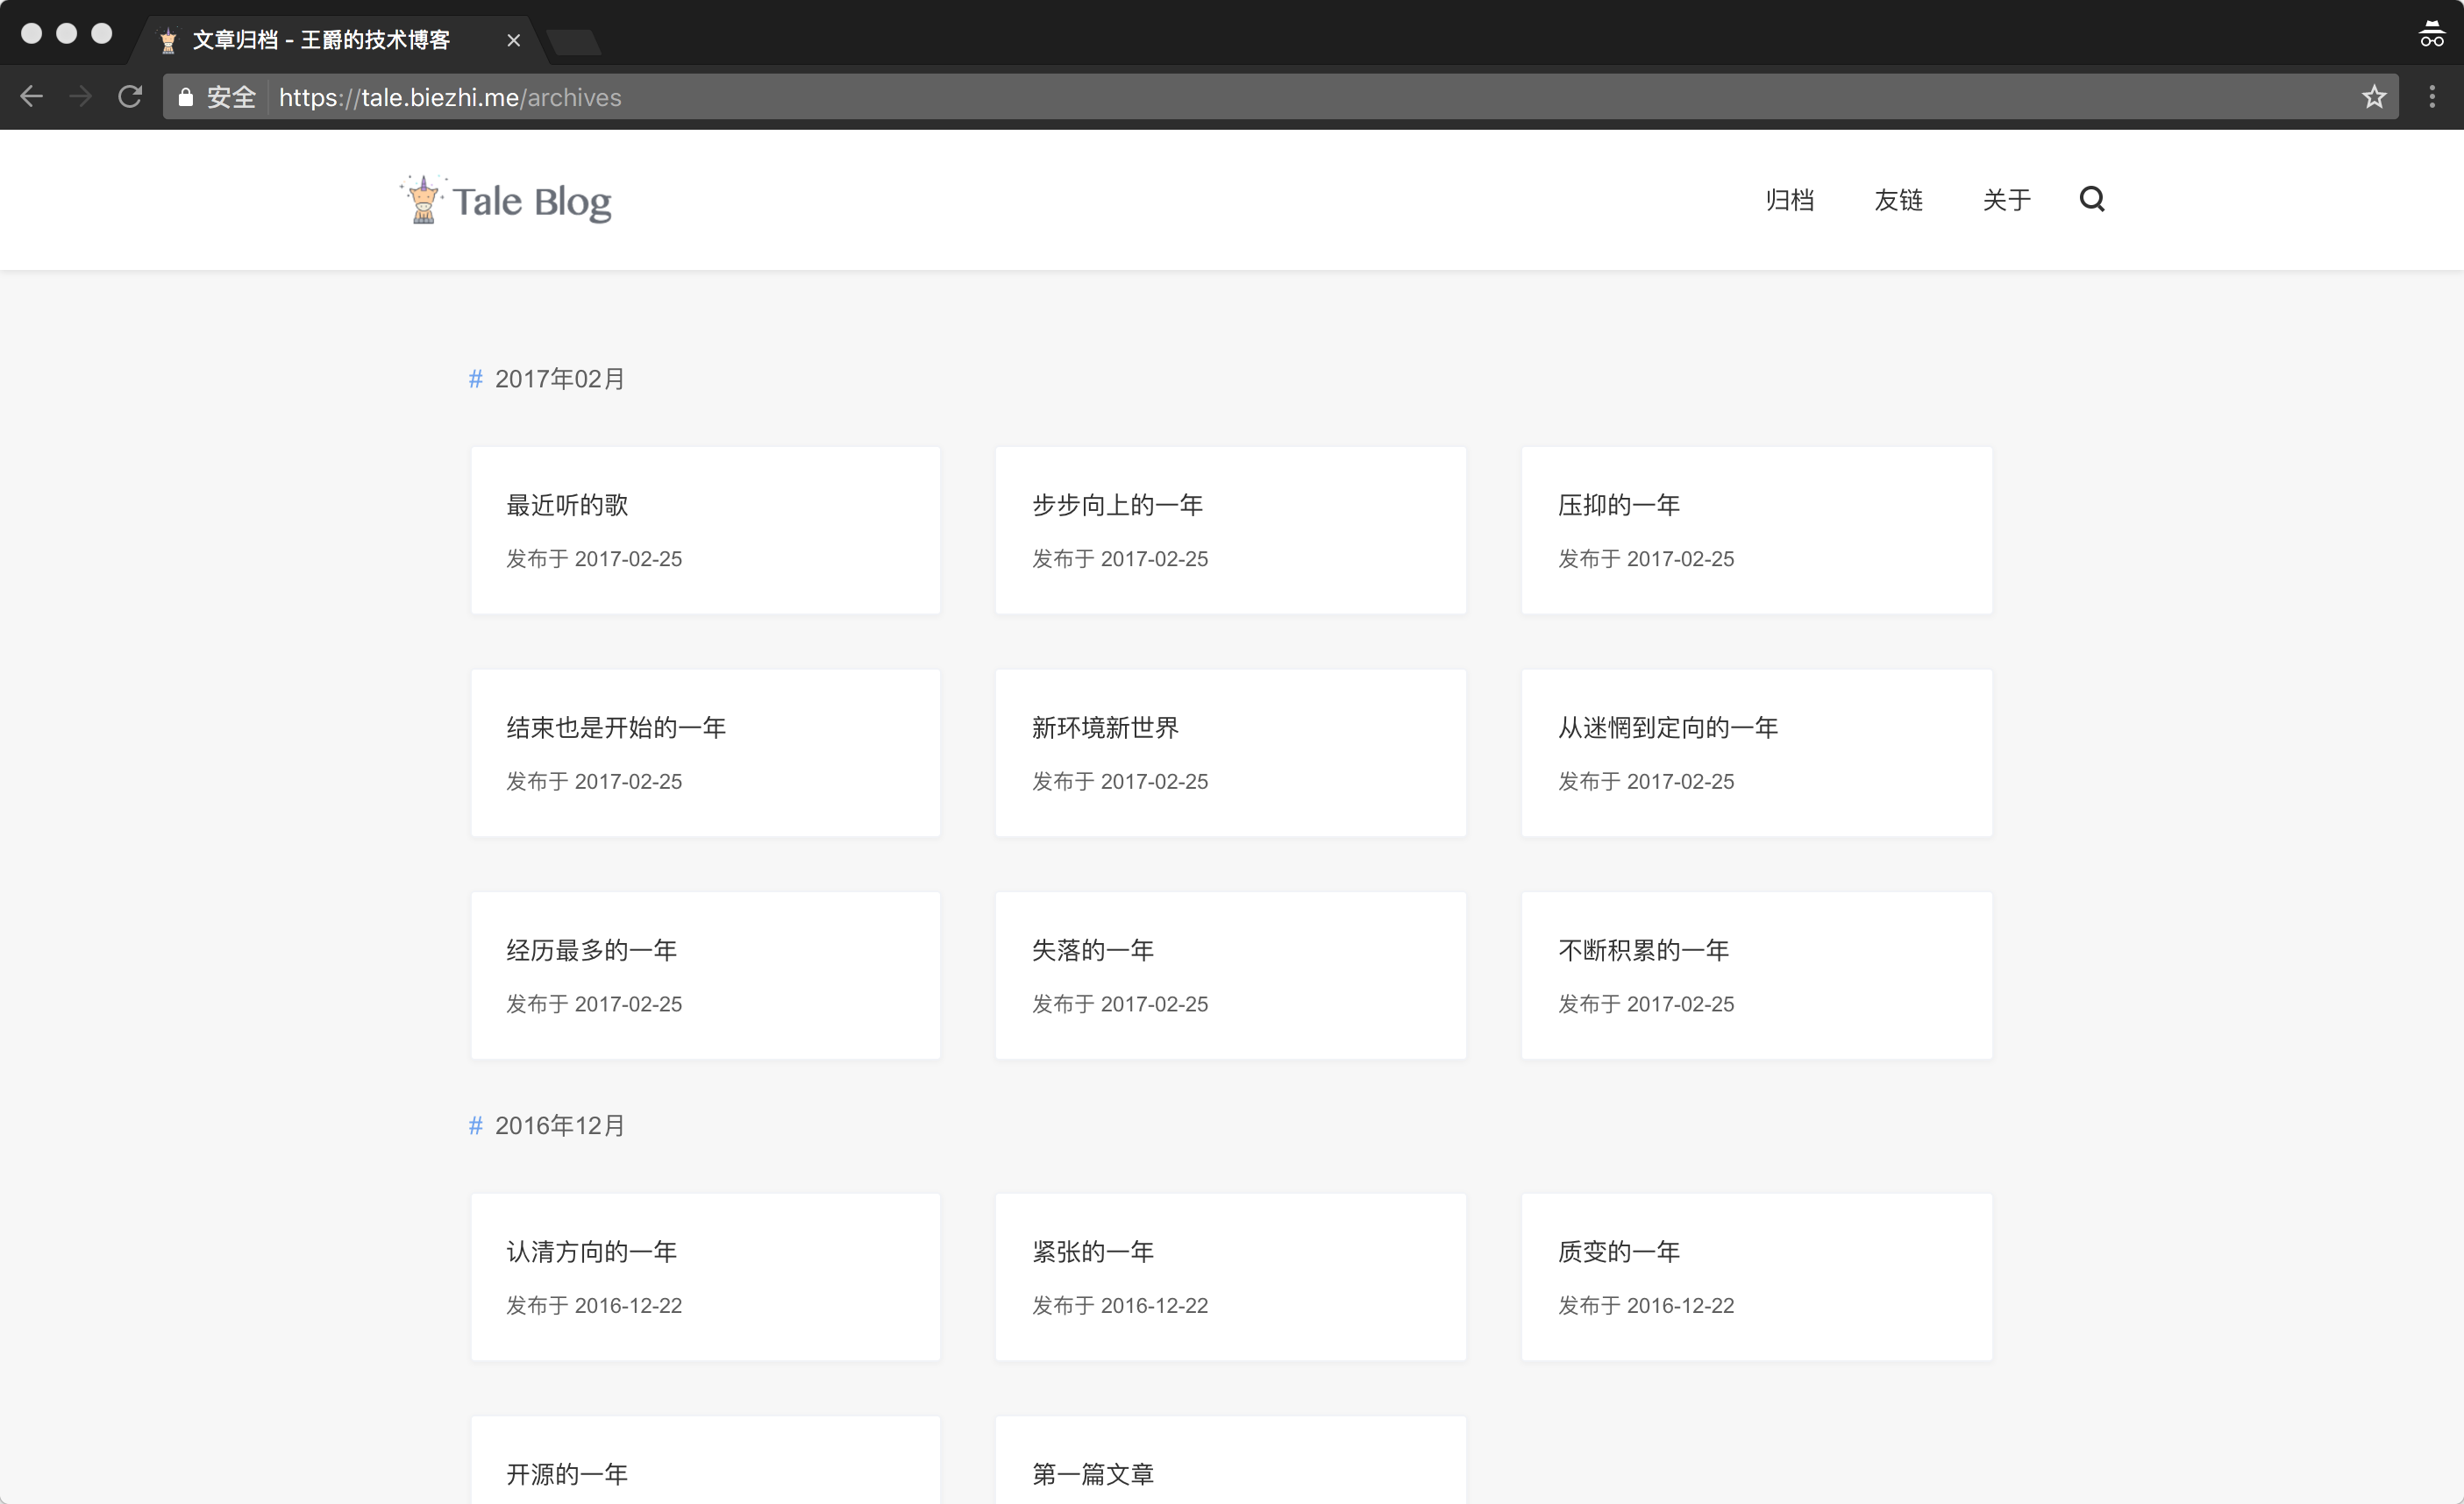This screenshot has width=2464, height=1504.
Task: Reload the page with refresh icon
Action: click(x=130, y=97)
